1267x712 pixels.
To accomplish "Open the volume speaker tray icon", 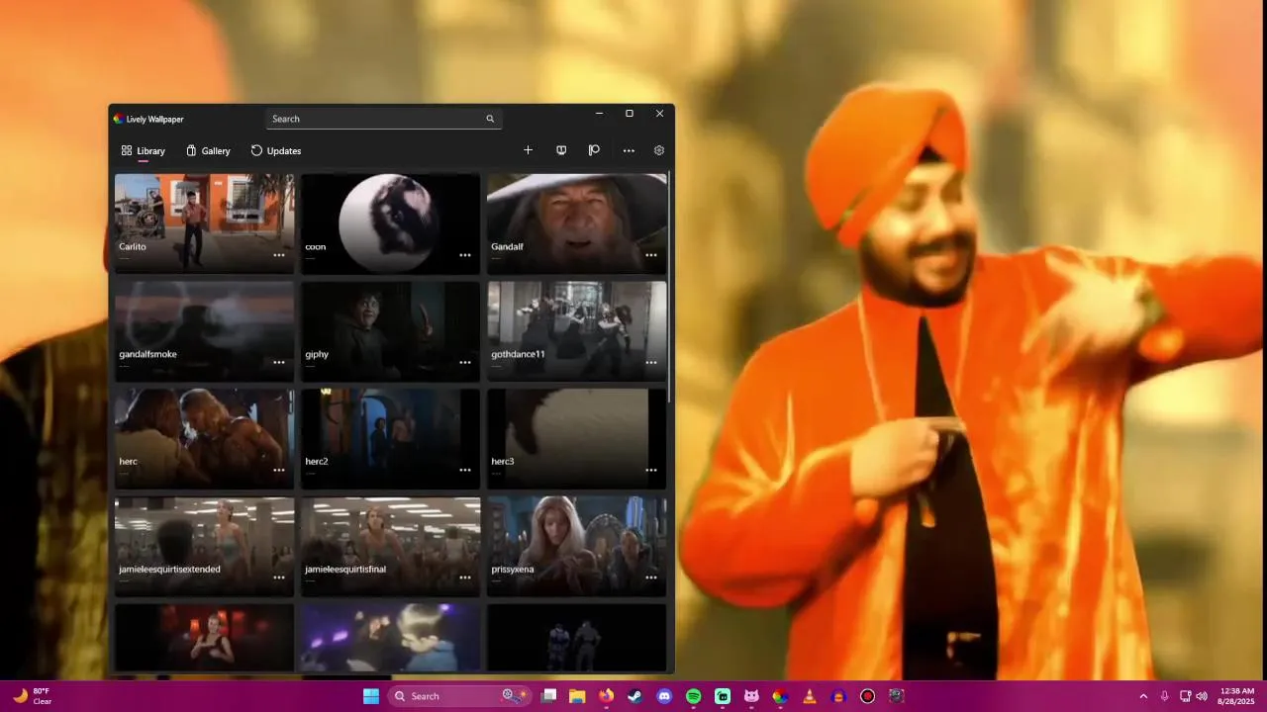I will [1202, 696].
